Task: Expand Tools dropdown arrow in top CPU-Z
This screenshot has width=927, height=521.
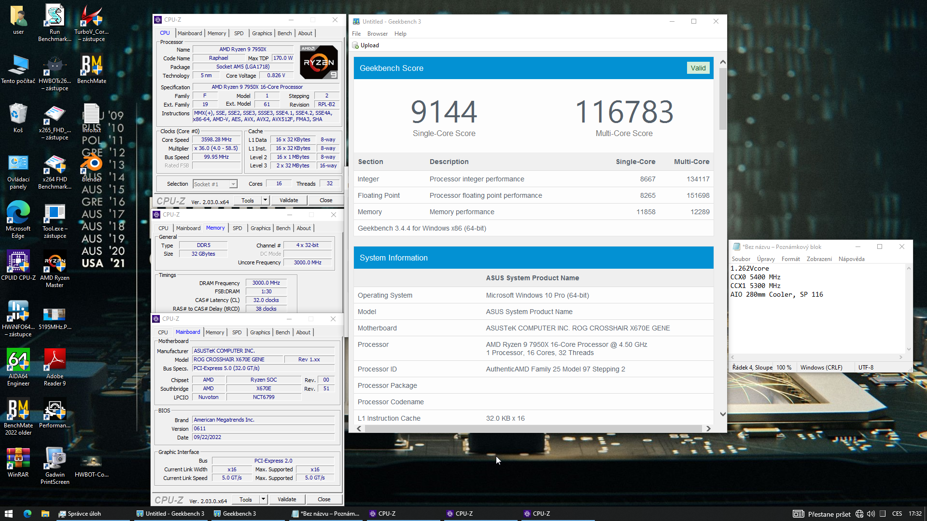Action: click(x=265, y=200)
